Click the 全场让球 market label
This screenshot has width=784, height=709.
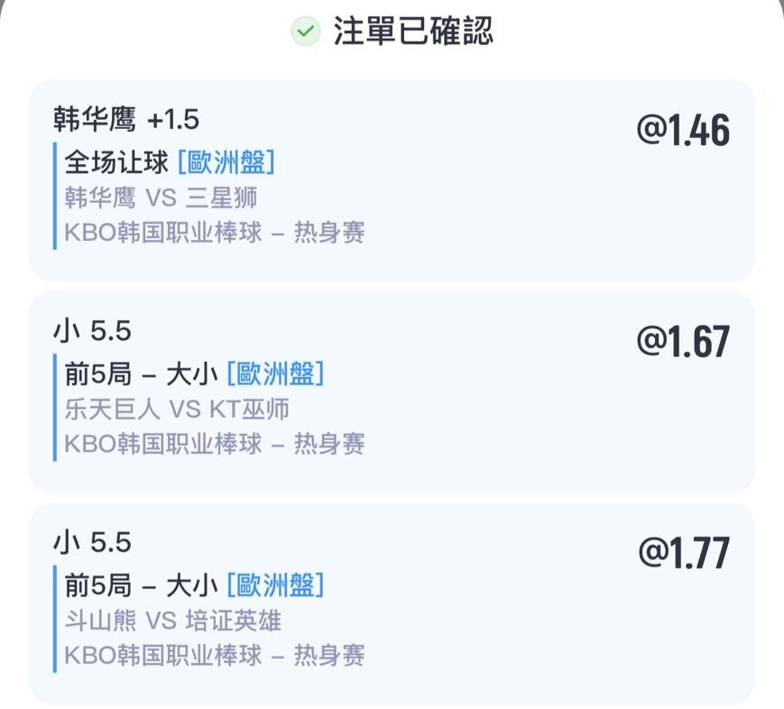(x=116, y=162)
